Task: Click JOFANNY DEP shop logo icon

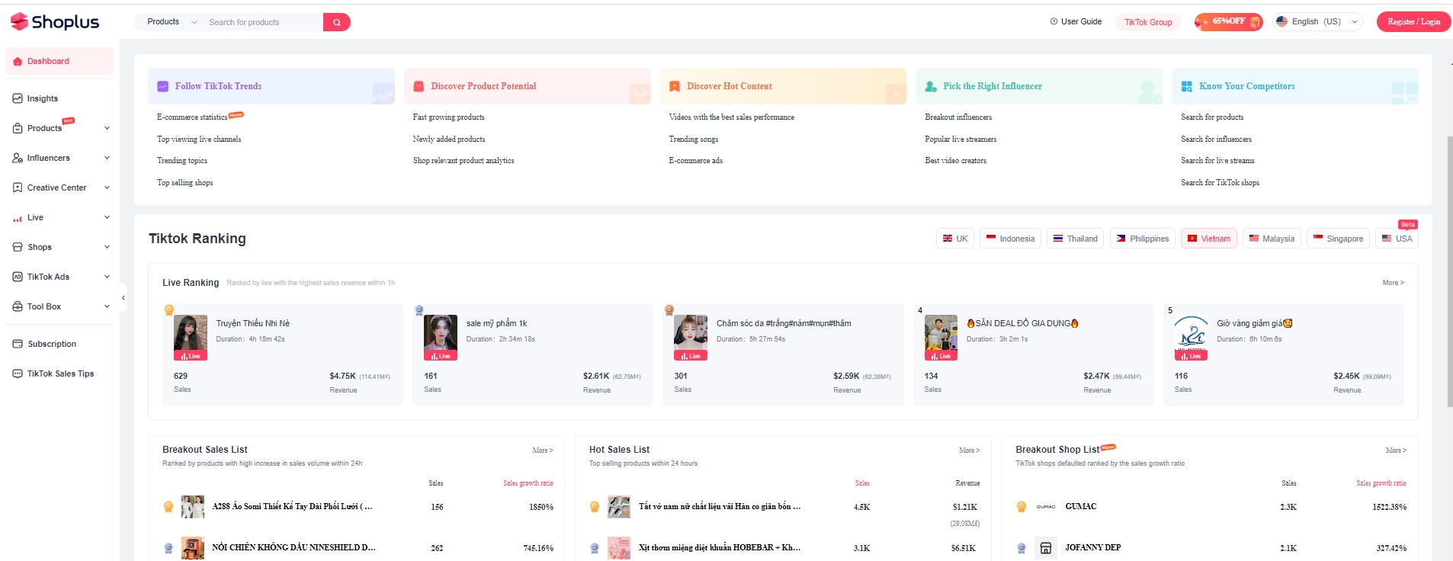Action: coord(1046,547)
